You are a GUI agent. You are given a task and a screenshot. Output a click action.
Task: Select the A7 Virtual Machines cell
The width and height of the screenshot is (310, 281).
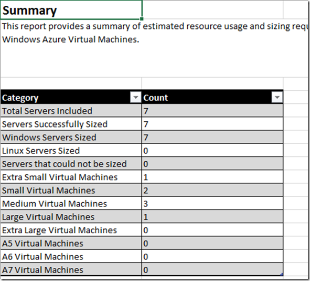coord(71,270)
